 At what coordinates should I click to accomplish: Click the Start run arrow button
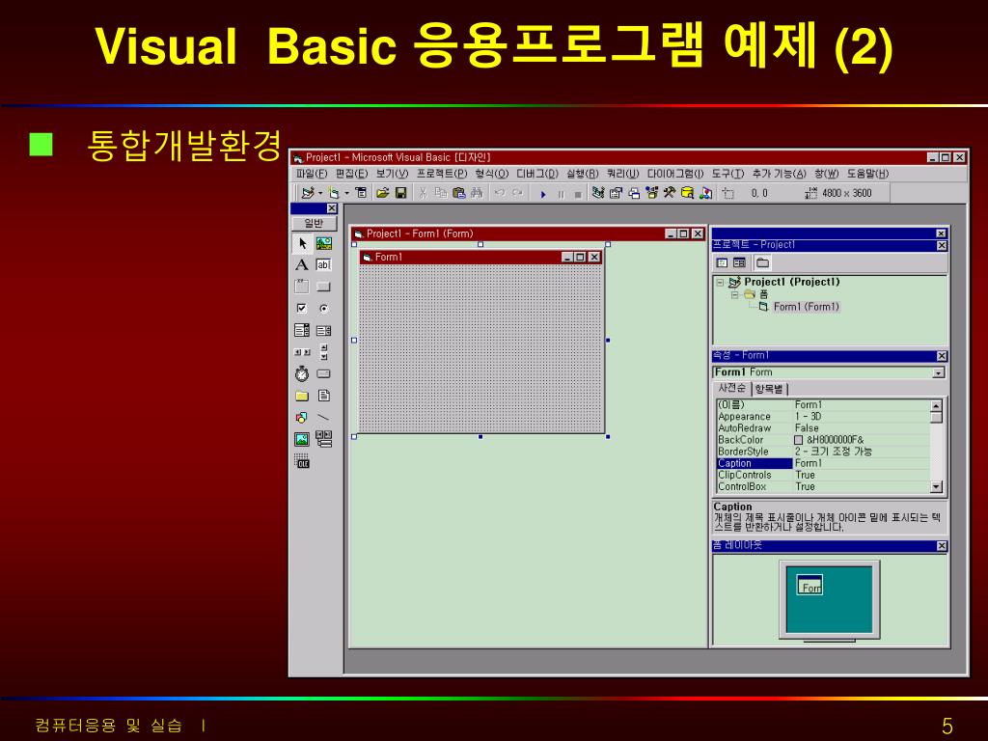tap(543, 194)
